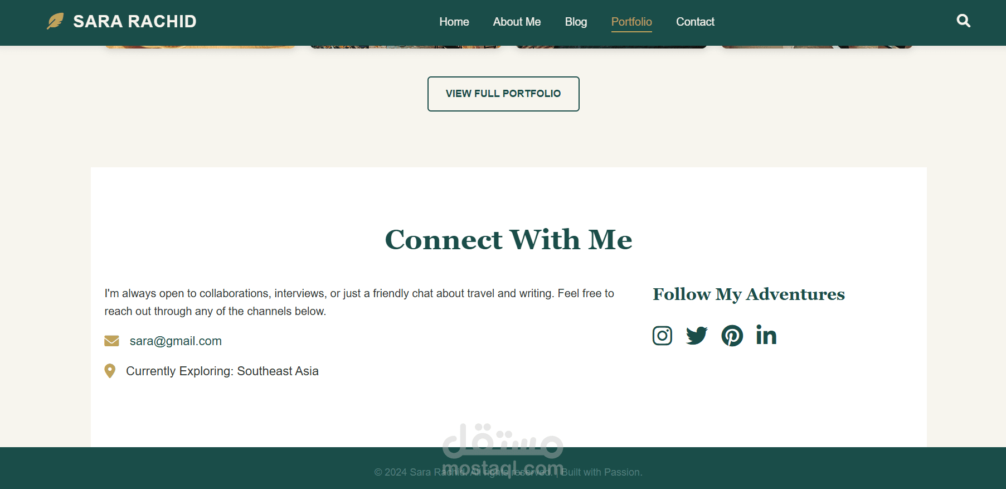This screenshot has height=489, width=1006.
Task: Go to the Home menu item
Action: point(454,22)
